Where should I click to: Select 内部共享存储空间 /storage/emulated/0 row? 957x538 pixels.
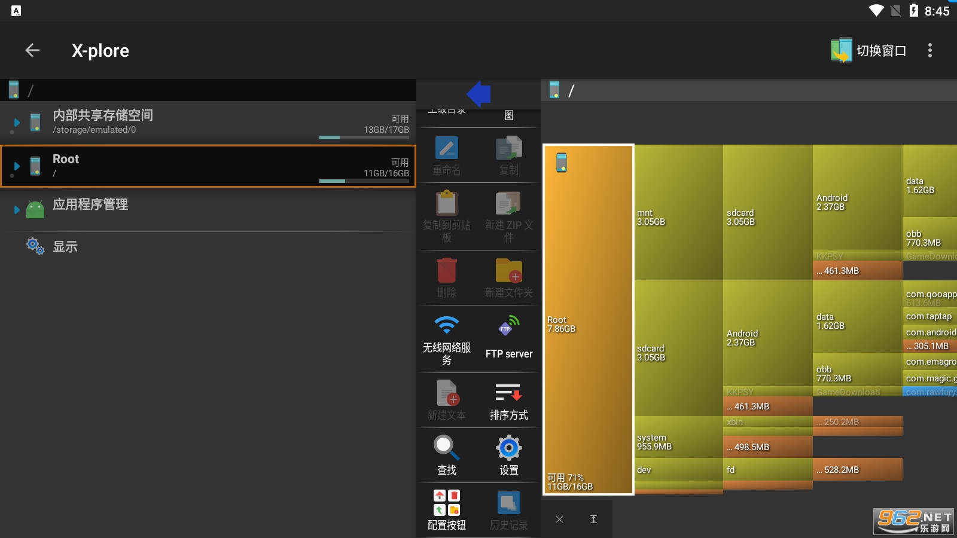click(208, 123)
